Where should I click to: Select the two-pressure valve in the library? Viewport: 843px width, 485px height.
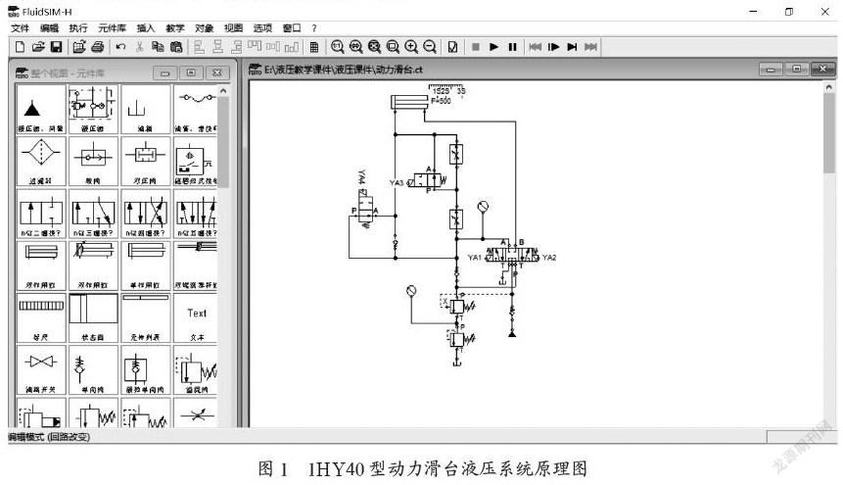click(x=145, y=161)
